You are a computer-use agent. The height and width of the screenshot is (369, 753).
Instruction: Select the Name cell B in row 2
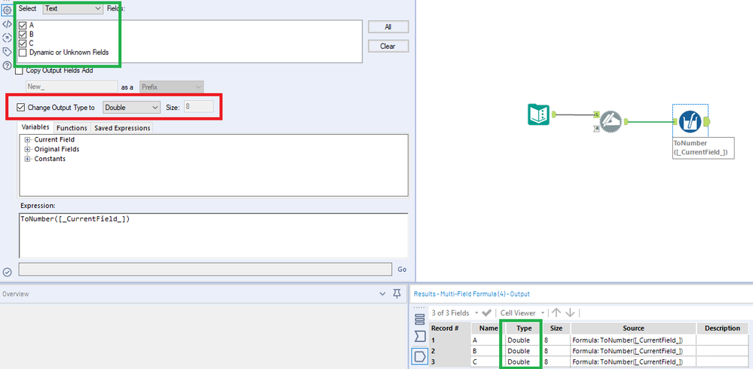(488, 351)
